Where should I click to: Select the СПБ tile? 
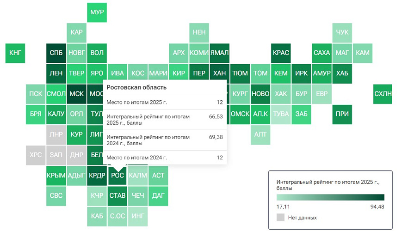[x=56, y=53]
